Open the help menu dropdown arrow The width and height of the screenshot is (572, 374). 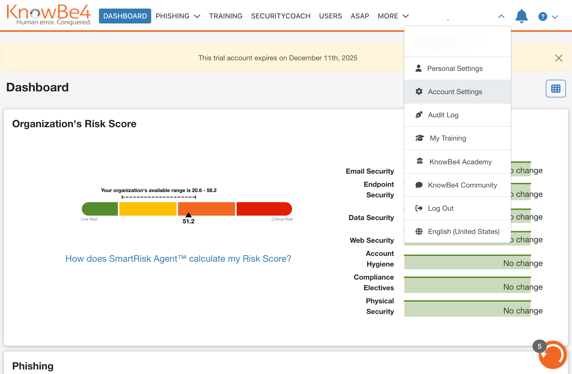[x=555, y=17]
